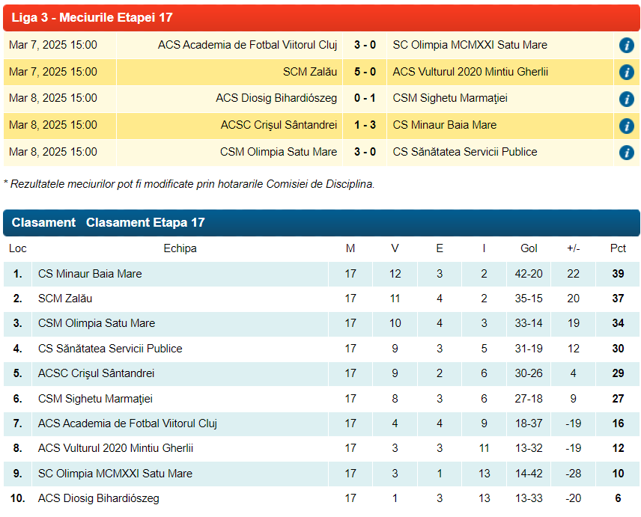This screenshot has width=641, height=517.
Task: Click CSM Sighetu Marmației in match results
Action: point(444,98)
